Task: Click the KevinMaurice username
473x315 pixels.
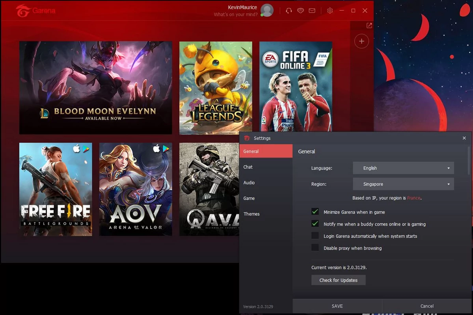Action: 242,7
